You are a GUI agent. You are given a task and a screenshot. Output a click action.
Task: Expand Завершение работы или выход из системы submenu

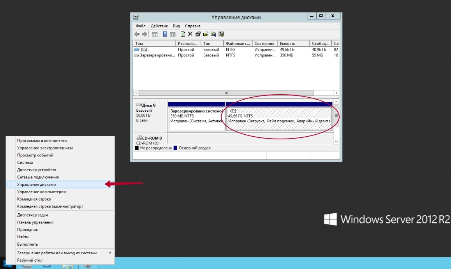coord(57,253)
